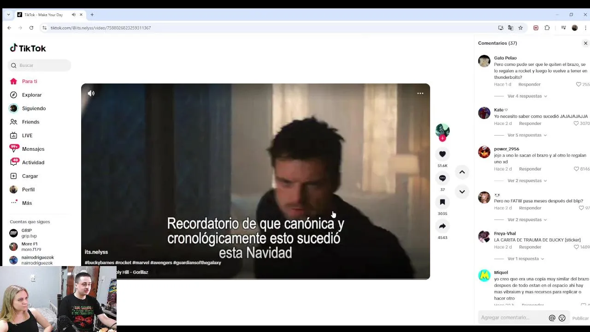The width and height of the screenshot is (590, 332).
Task: Close the TikTok browser tab
Action: [81, 15]
